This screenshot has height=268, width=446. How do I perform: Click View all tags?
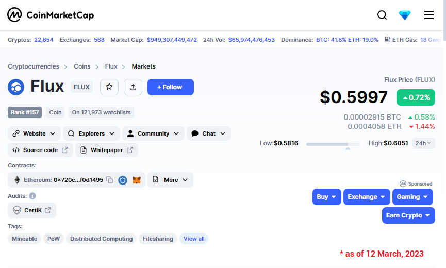tap(194, 239)
